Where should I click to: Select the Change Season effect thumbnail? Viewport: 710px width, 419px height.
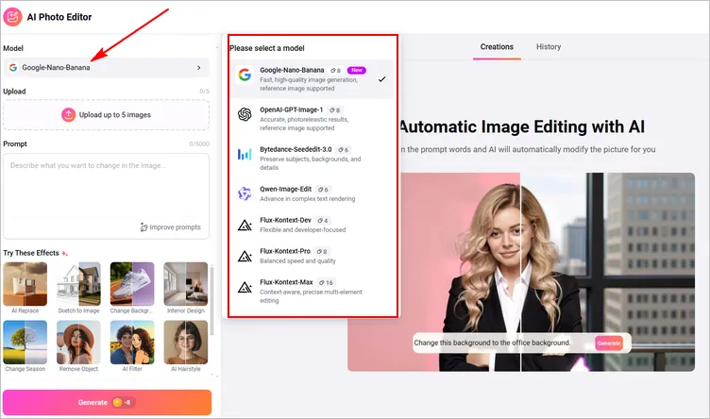[25, 343]
